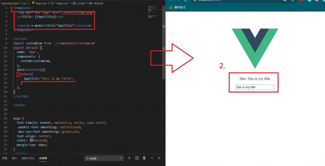Click default segment in the breadcrumb
Viewport: 325px width, 166px height.
point(98,3)
